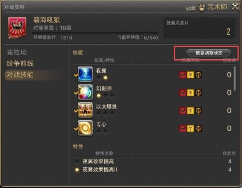Toggle the 夜翼效果提高II trait diamond
Viewport: 242px width, 188px height.
[x=77, y=170]
